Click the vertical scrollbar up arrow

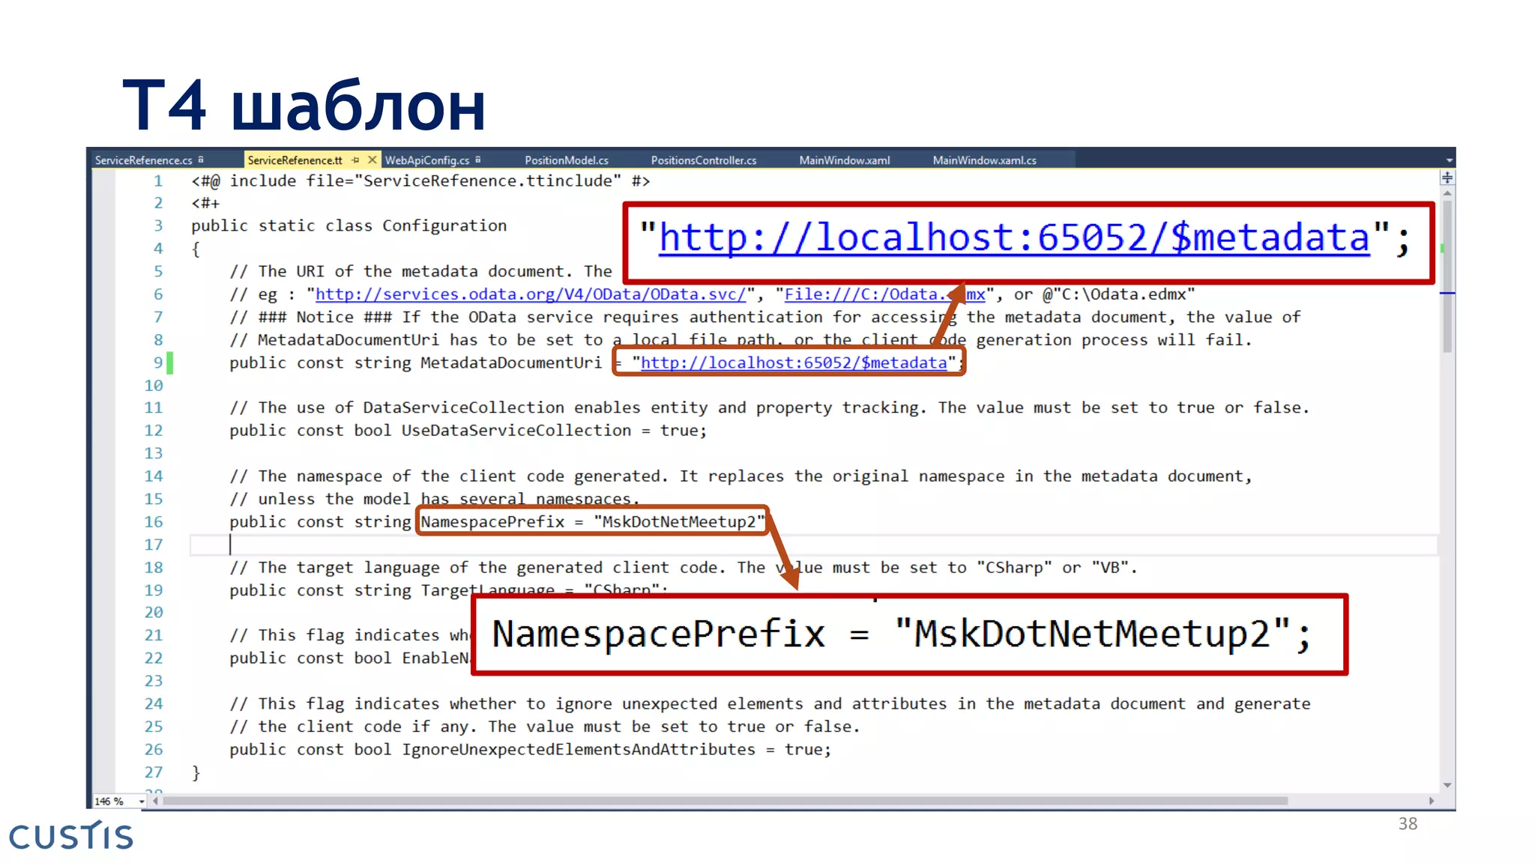point(1447,193)
